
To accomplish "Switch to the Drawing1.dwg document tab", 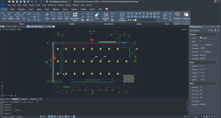I will tap(10, 26).
